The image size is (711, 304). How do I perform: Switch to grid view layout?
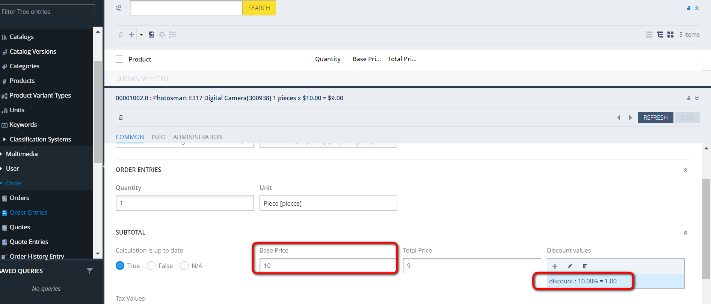[x=670, y=35]
